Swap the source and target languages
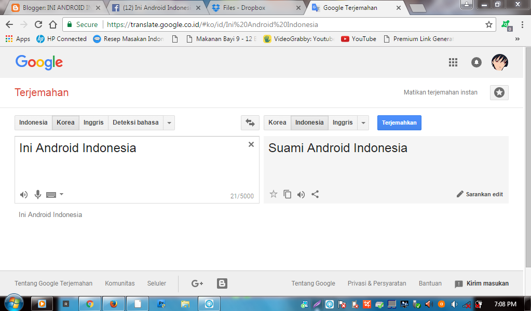 [250, 123]
